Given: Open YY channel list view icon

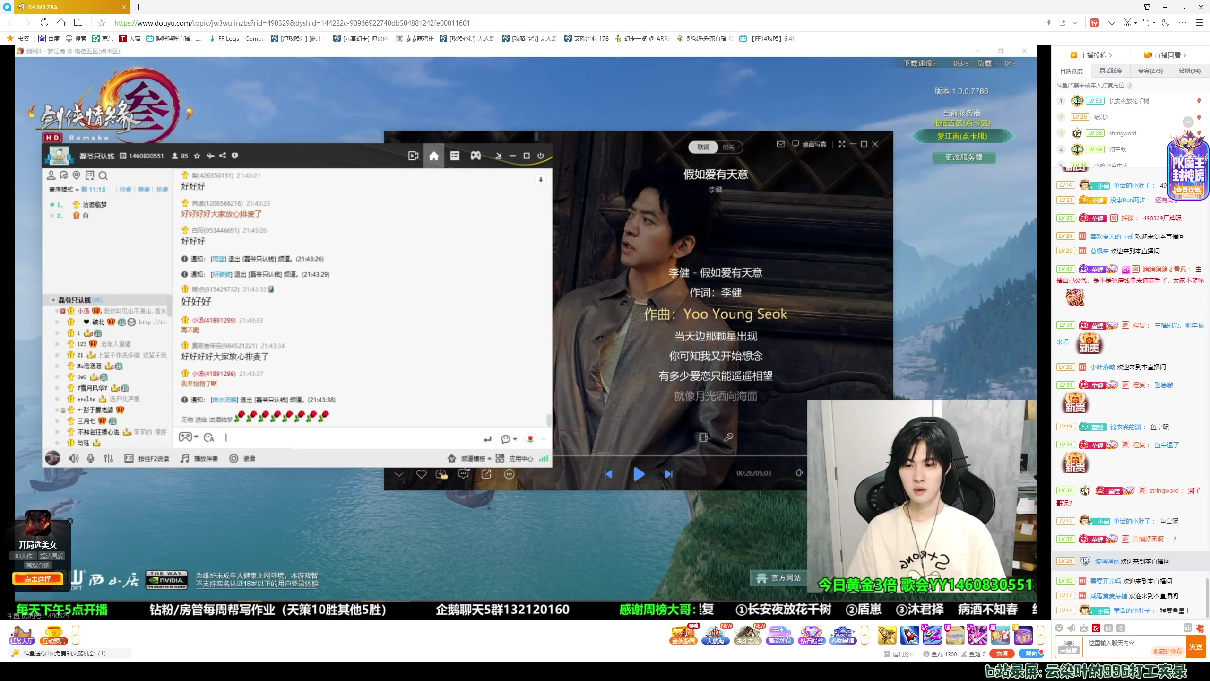Looking at the screenshot, I should [455, 156].
